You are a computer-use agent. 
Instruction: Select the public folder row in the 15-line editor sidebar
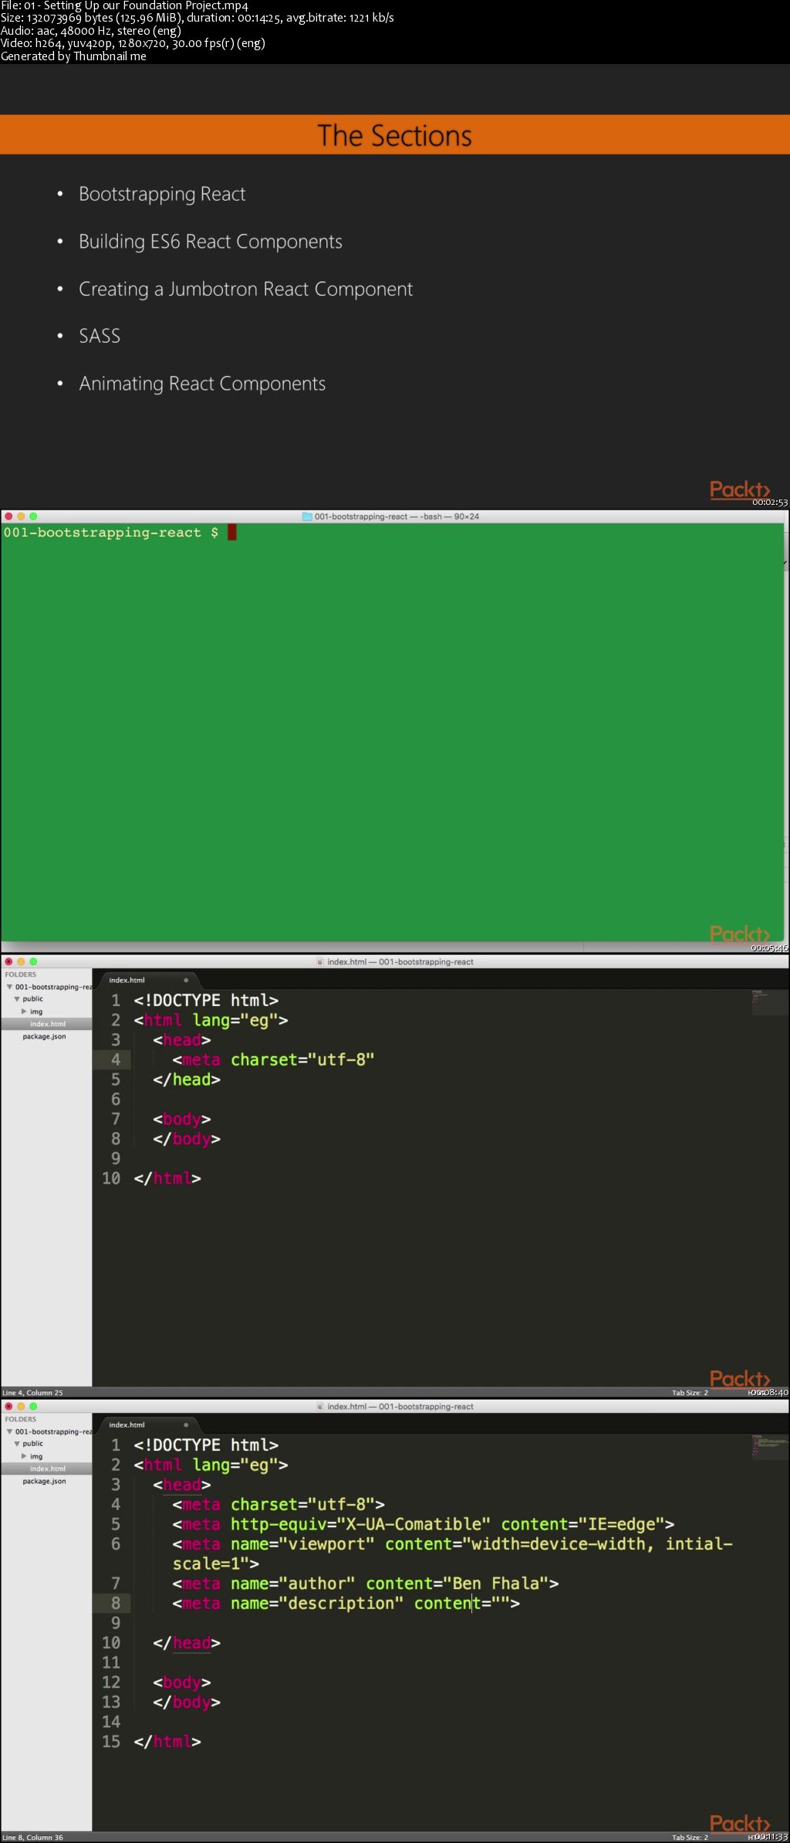click(46, 1444)
